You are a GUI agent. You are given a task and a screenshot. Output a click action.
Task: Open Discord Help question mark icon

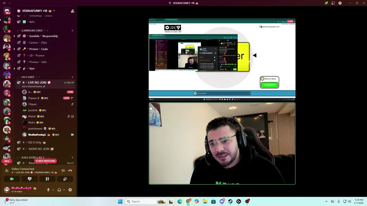click(x=340, y=3)
